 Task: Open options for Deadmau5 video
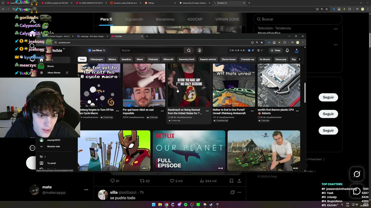tap(207, 111)
